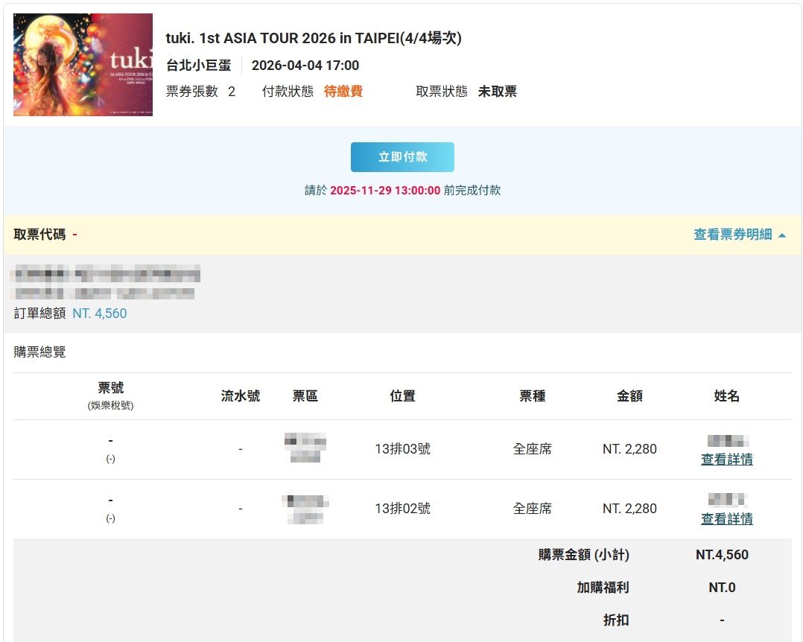Click seat cell 13排02號
The width and height of the screenshot is (803, 642).
pyautogui.click(x=402, y=509)
